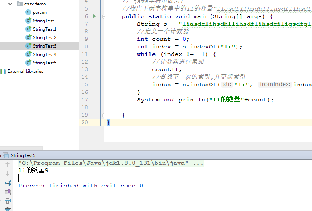Place cursor on 'int count = 0;' line
Image resolution: width=312 pixels, height=211 pixels.
(163, 39)
